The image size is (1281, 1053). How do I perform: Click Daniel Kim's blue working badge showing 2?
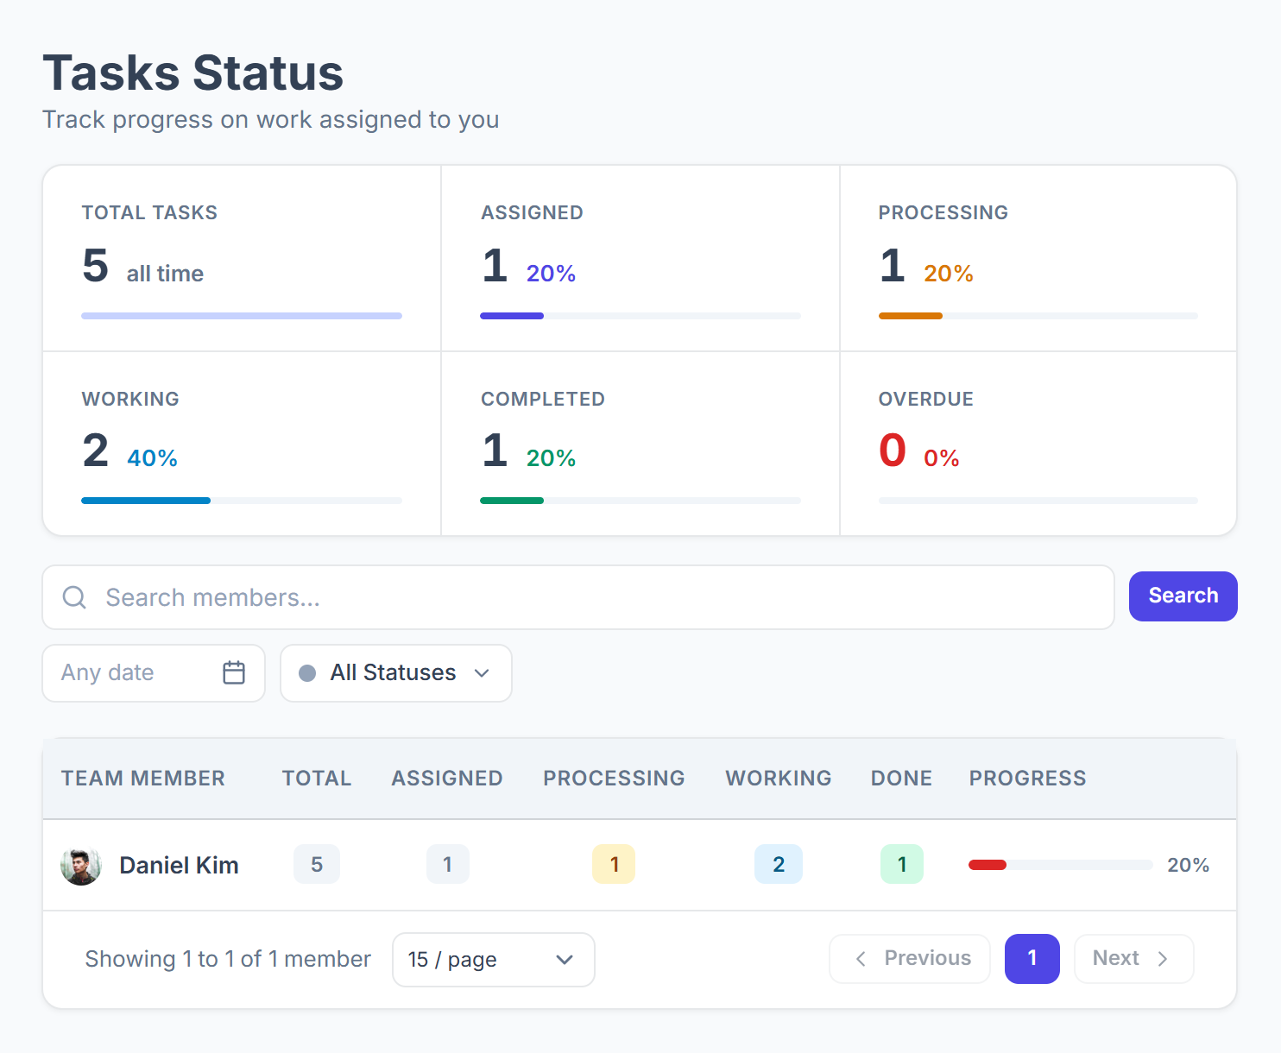pos(779,865)
